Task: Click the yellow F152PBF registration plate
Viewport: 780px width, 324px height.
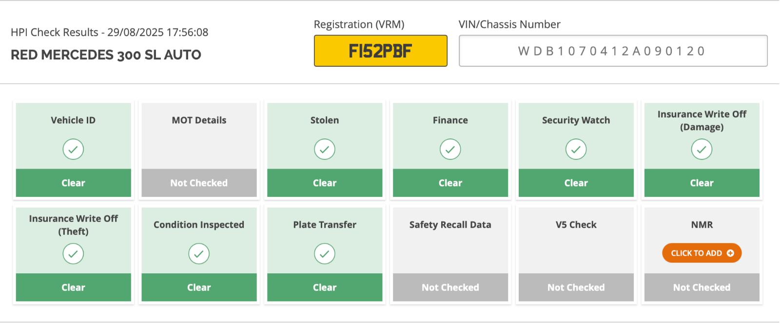Action: click(381, 51)
